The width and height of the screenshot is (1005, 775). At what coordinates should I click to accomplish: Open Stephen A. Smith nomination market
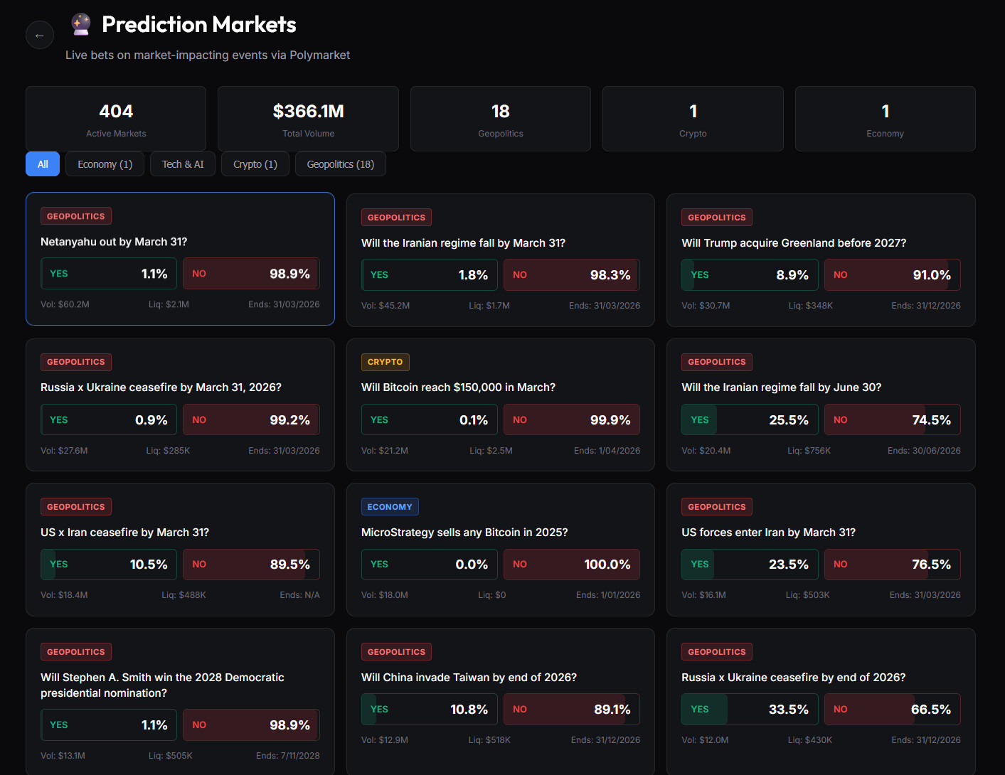(162, 685)
